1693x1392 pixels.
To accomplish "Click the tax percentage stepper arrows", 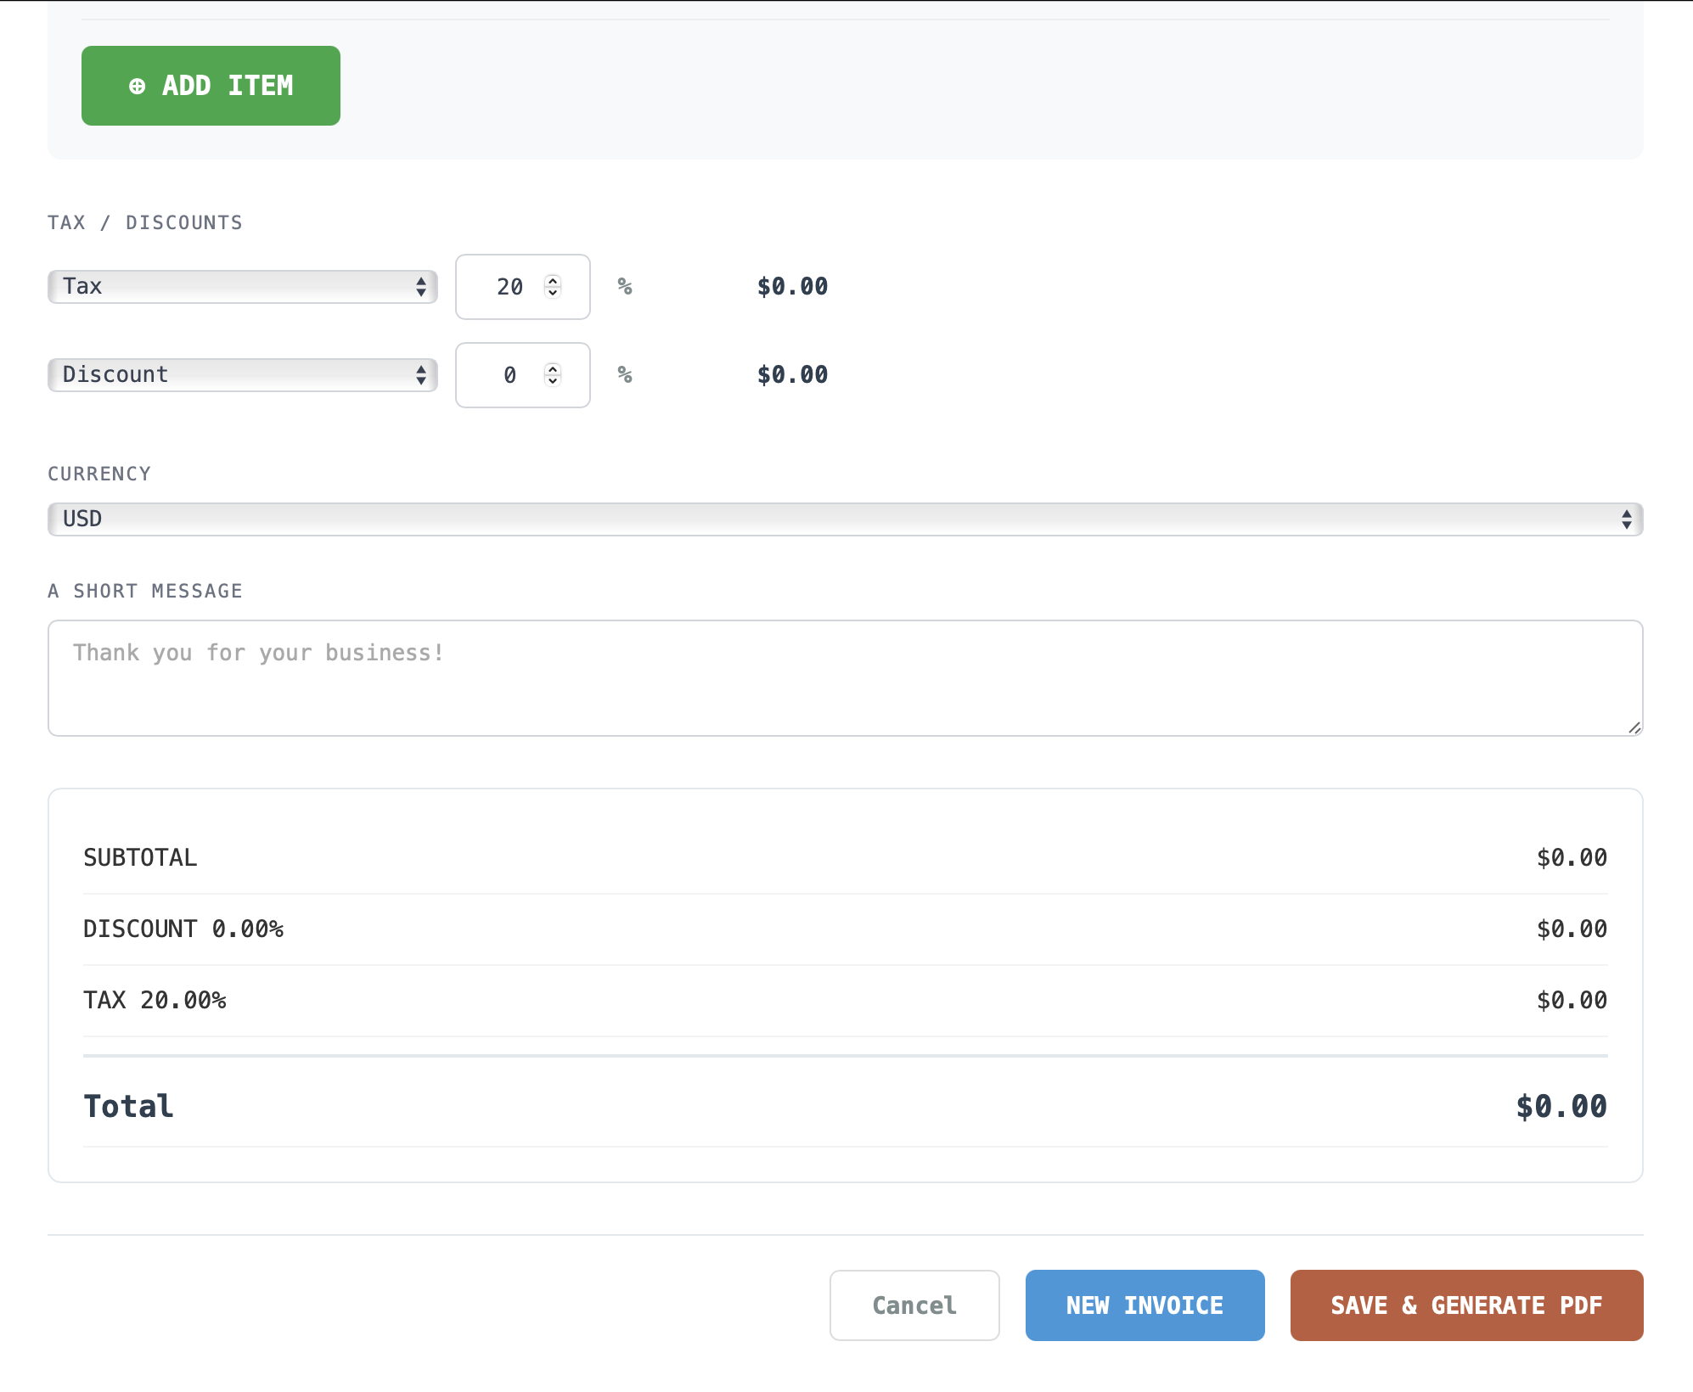I will click(553, 287).
